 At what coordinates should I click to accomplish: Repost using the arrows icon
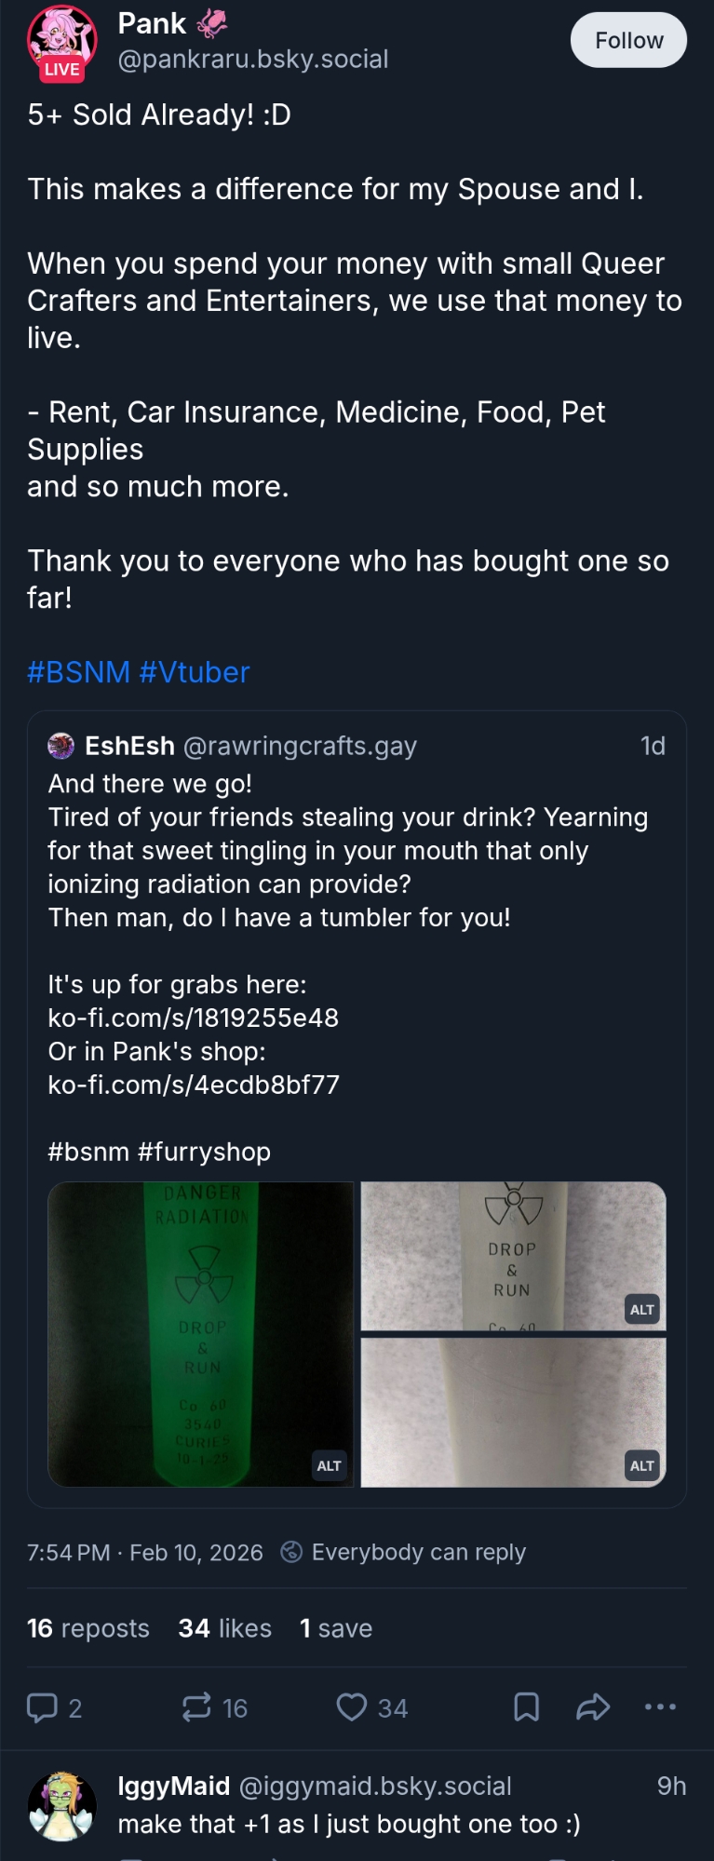196,1707
